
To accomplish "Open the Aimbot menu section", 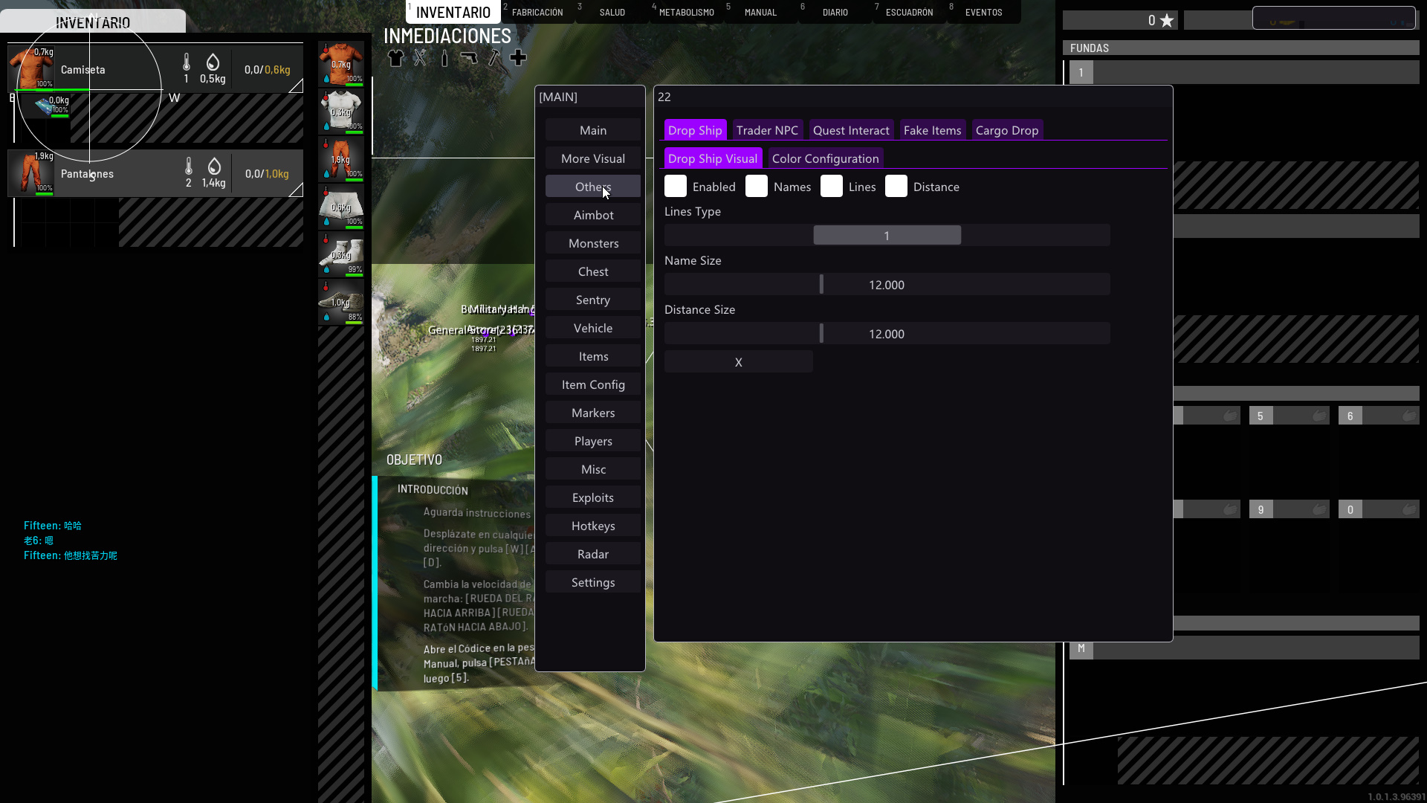I will (593, 215).
